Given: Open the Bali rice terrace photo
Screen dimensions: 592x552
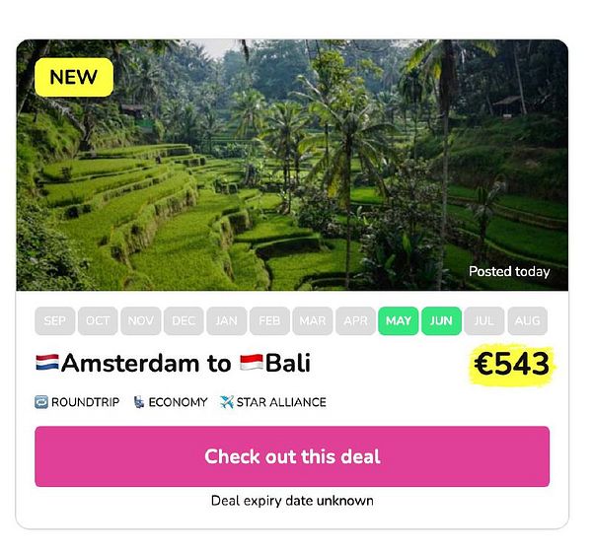Looking at the screenshot, I should pyautogui.click(x=292, y=165).
